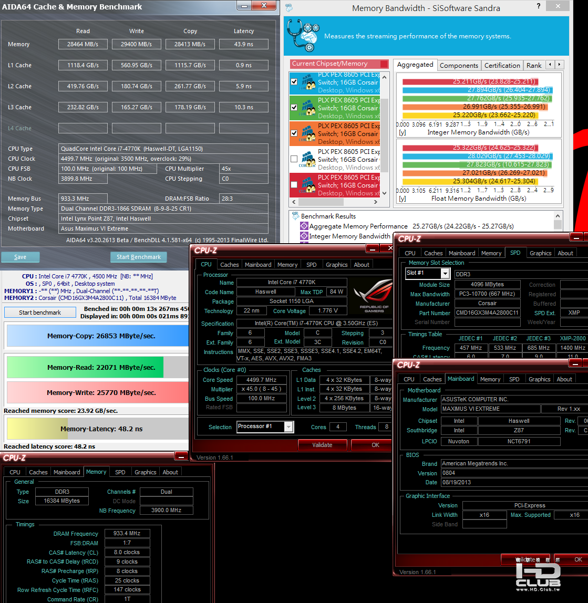
Task: Select Aggregated tab in Sandra
Action: click(x=415, y=65)
